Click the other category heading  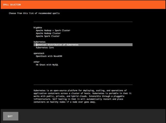click(37, 62)
